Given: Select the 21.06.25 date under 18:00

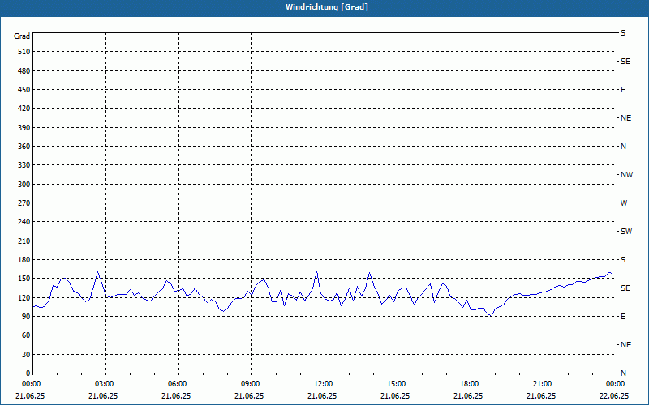Looking at the screenshot, I should [x=468, y=396].
